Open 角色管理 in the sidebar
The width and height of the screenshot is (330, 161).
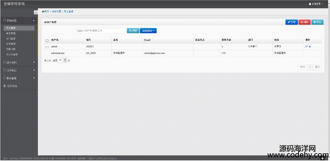click(11, 33)
